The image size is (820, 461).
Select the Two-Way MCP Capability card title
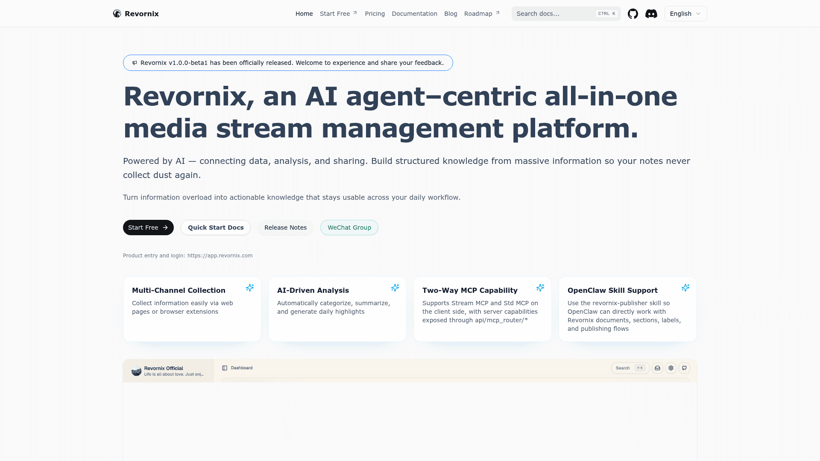[470, 290]
